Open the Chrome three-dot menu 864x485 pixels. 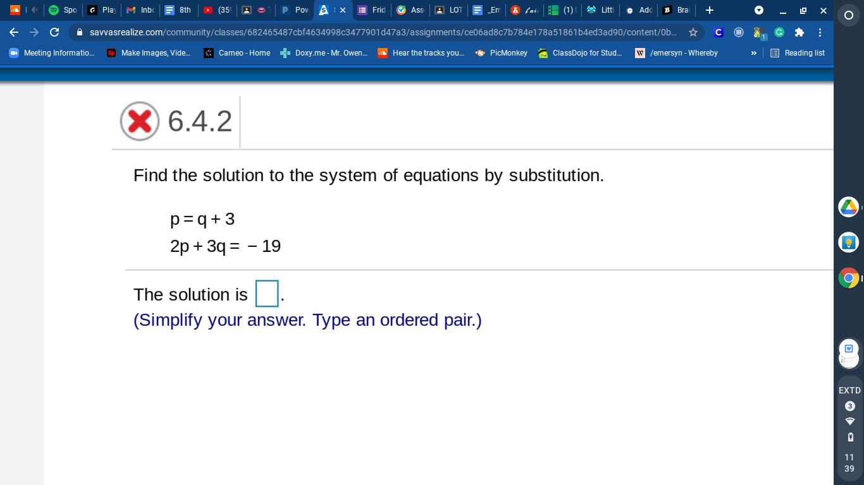820,32
